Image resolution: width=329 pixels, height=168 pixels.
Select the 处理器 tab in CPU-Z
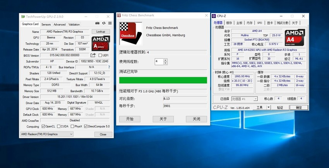(218, 23)
